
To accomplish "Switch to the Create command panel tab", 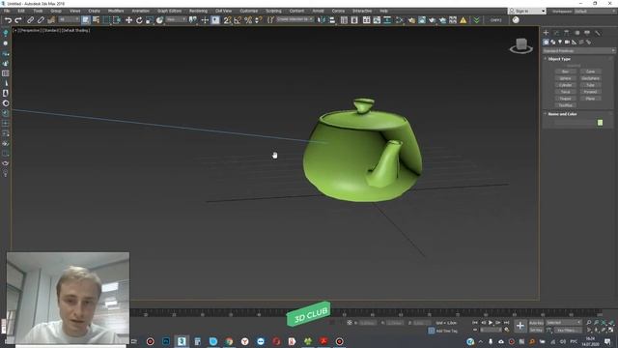I will 546,33.
